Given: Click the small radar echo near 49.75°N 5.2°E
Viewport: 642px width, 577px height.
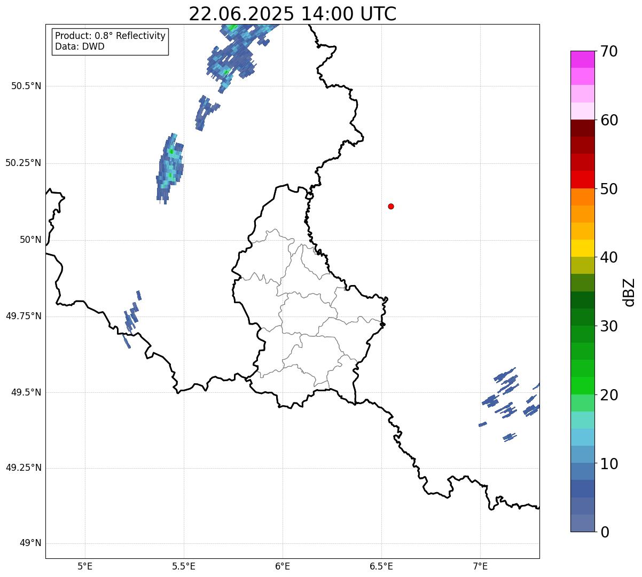Looking at the screenshot, I should tap(131, 319).
